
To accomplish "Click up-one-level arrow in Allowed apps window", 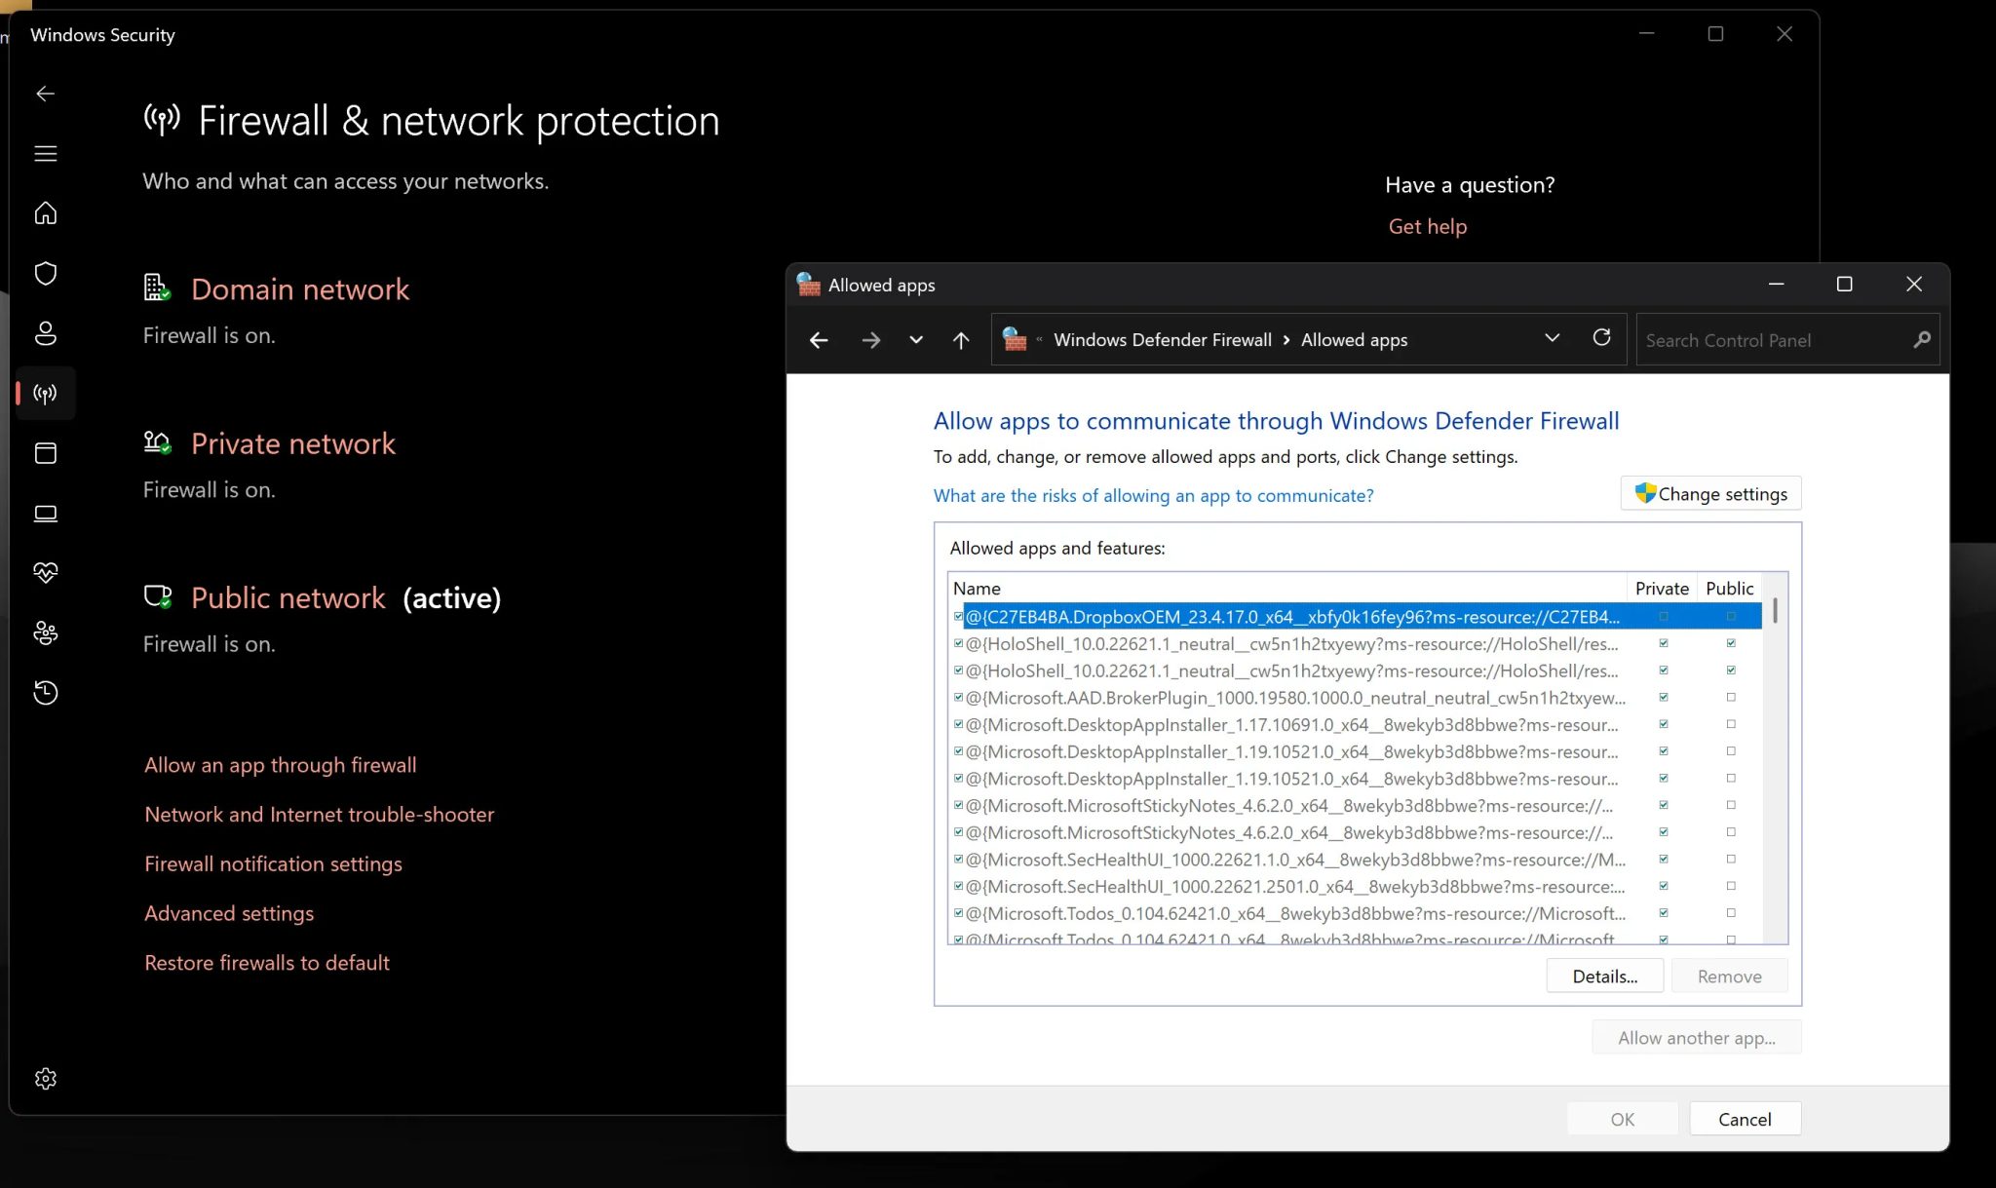I will click(960, 340).
